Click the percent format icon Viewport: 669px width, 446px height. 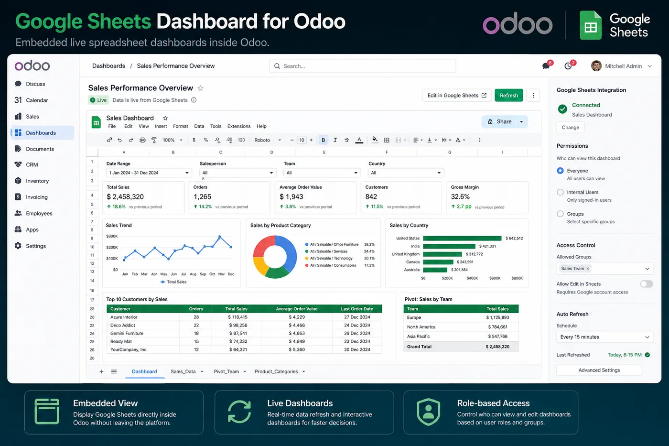tap(206, 140)
